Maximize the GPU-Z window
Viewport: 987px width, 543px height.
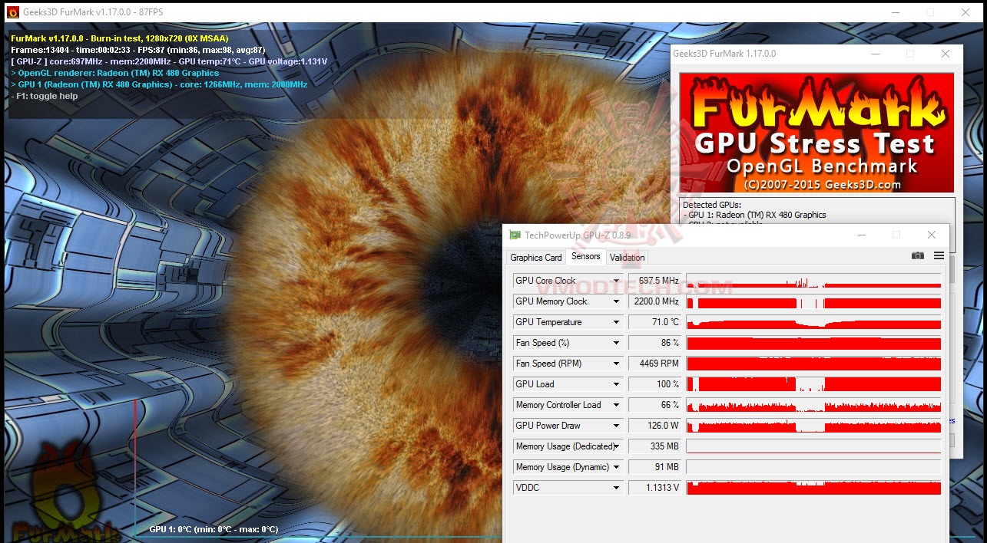click(896, 235)
